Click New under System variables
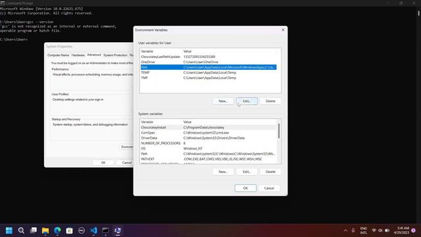Image resolution: width=421 pixels, height=237 pixels. coord(223,172)
